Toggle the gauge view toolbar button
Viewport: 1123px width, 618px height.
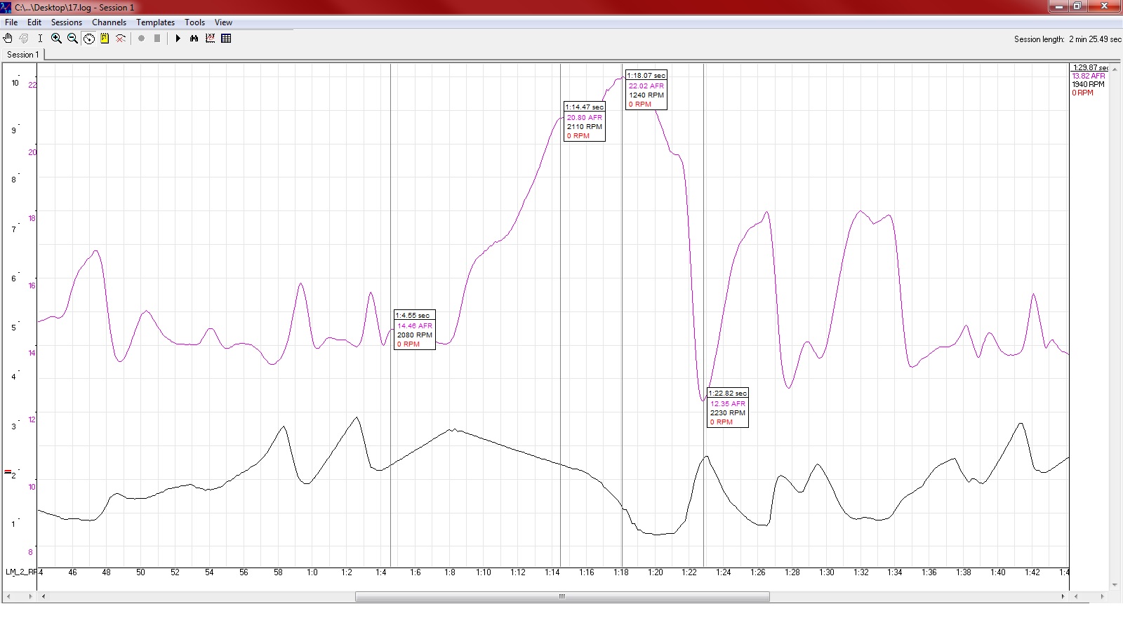coord(89,39)
